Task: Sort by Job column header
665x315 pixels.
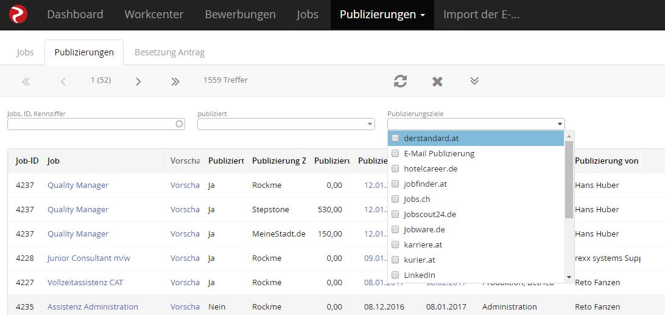Action: pyautogui.click(x=53, y=161)
